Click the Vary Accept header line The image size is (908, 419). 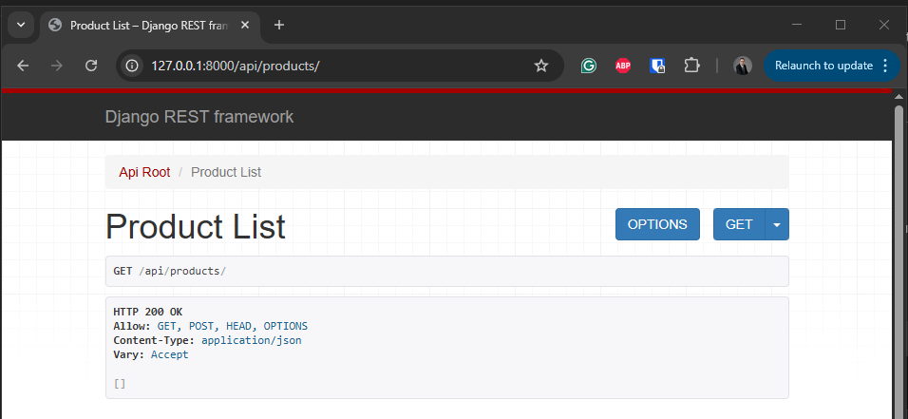(151, 354)
